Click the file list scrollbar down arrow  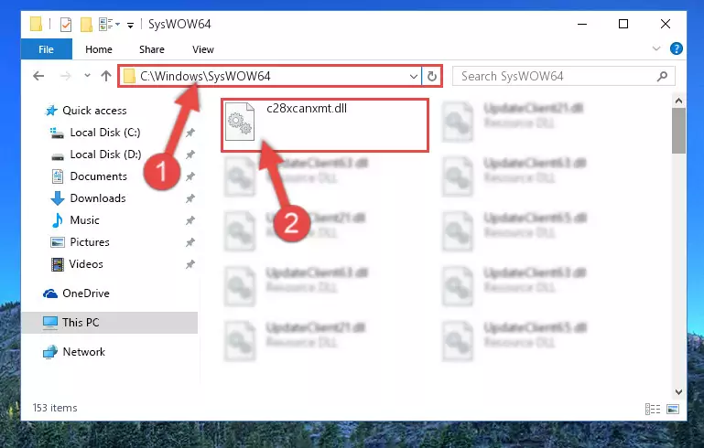(679, 391)
